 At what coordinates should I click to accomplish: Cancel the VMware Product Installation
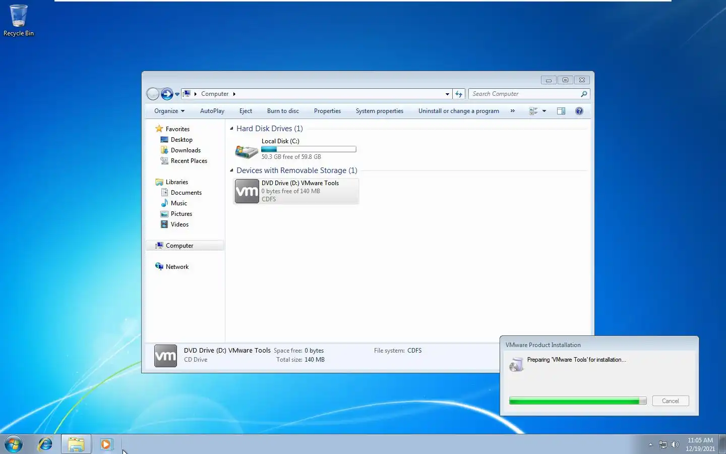click(x=671, y=401)
